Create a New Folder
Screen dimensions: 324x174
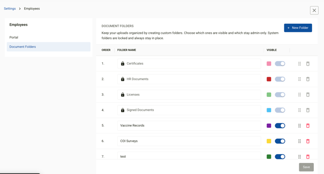point(298,28)
